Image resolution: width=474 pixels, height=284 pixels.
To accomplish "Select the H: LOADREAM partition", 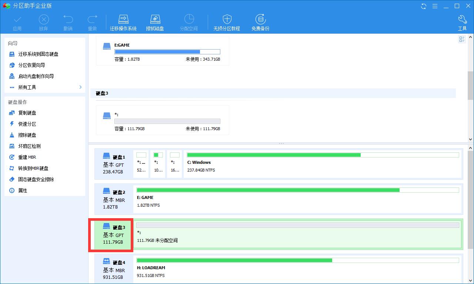I will pyautogui.click(x=298, y=269).
